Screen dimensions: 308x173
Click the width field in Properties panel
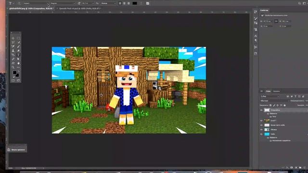click(x=268, y=21)
